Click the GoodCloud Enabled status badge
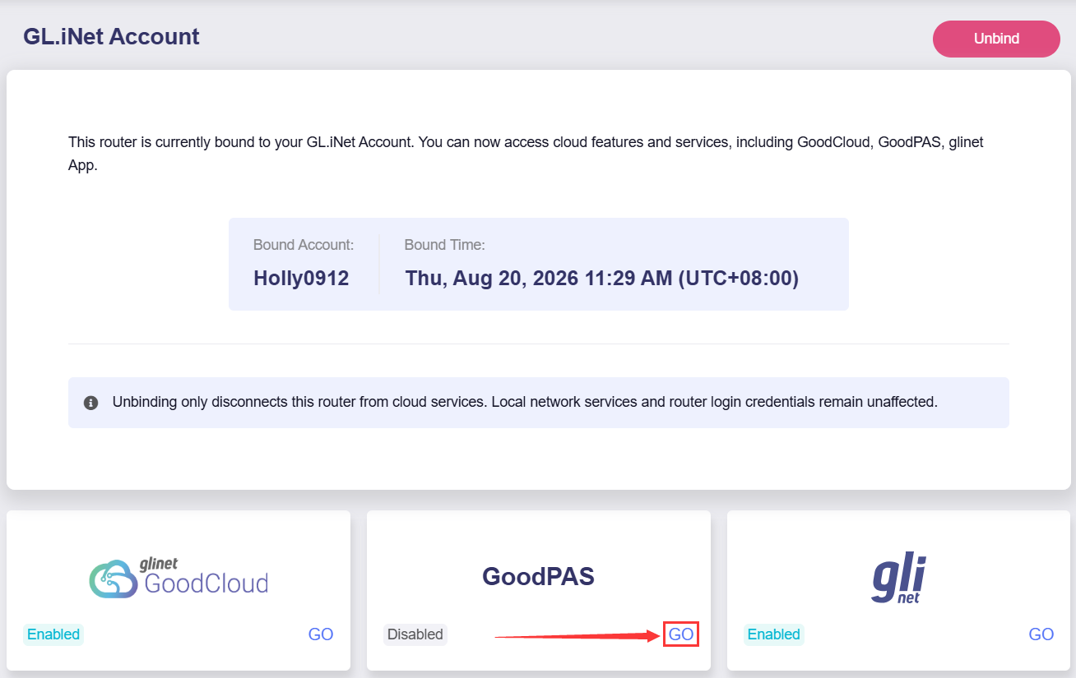Viewport: 1076px width, 678px height. (53, 634)
